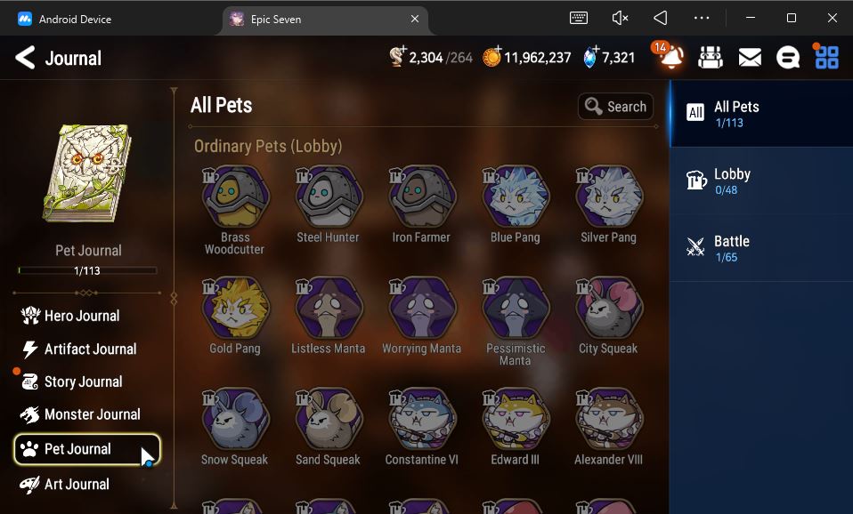Open Hero Journal from the sidebar
The height and width of the screenshot is (514, 853).
click(70, 316)
